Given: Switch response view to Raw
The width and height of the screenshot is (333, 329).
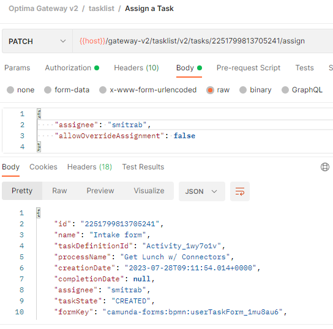Looking at the screenshot, I should pyautogui.click(x=59, y=191).
